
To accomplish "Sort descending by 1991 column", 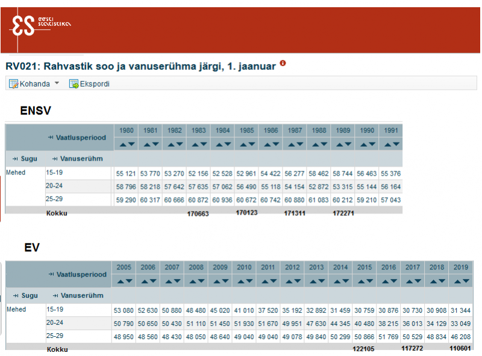I will click(x=395, y=144).
